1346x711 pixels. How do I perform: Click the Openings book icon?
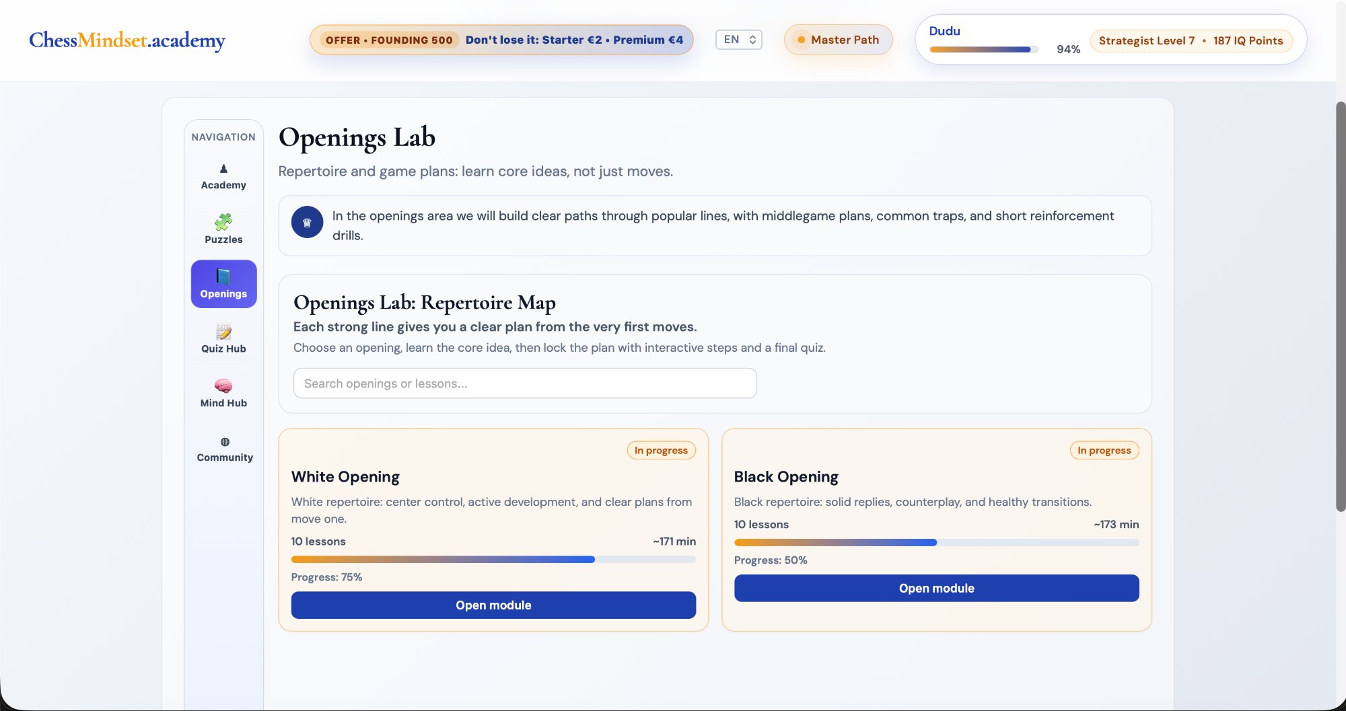pyautogui.click(x=223, y=276)
